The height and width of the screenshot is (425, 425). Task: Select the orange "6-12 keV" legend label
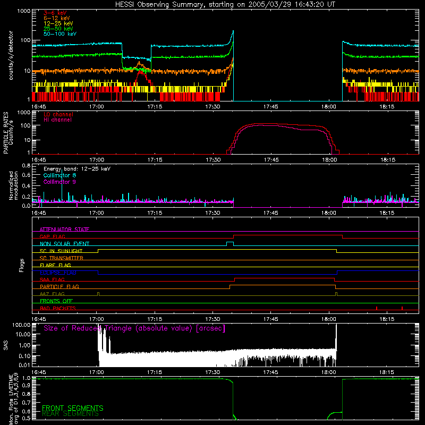[57, 18]
